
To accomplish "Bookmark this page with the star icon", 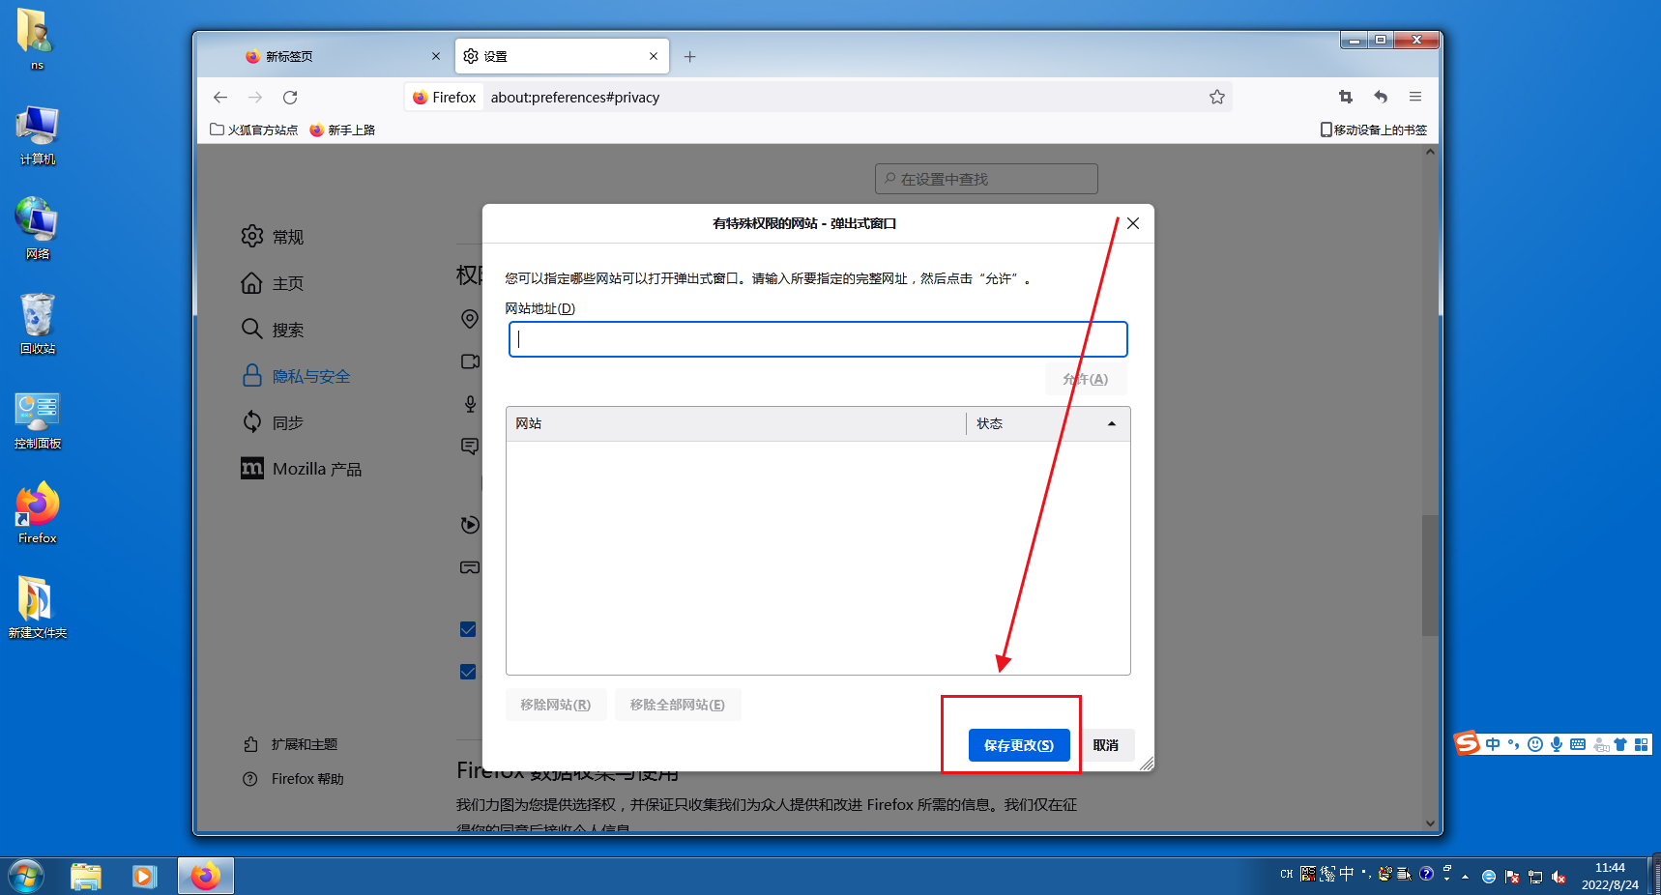I will tap(1217, 97).
